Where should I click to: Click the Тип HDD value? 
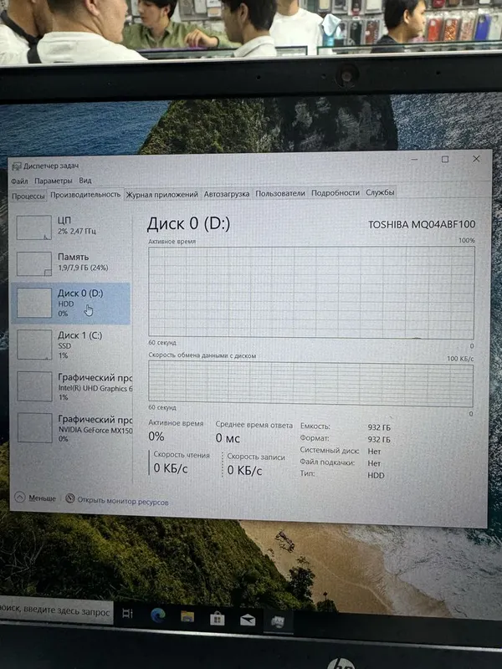(x=376, y=475)
